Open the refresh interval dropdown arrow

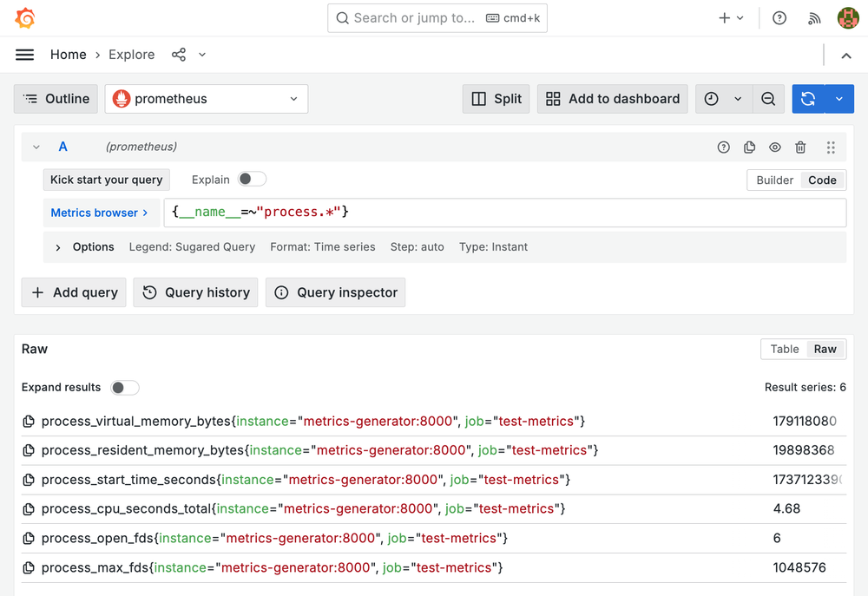pyautogui.click(x=839, y=99)
